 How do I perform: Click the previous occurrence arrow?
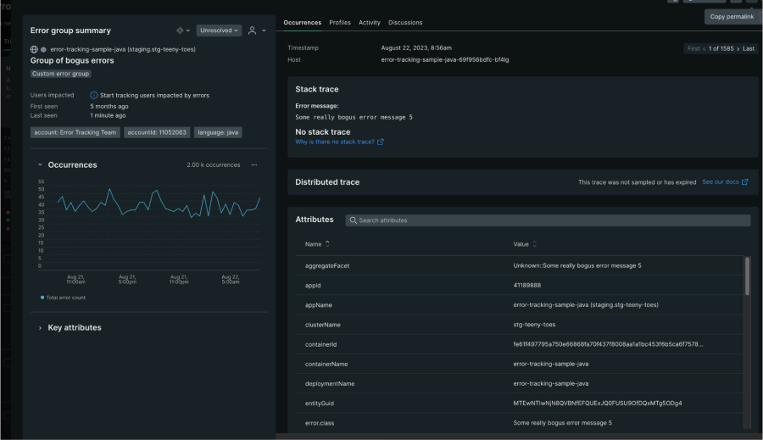pyautogui.click(x=704, y=48)
